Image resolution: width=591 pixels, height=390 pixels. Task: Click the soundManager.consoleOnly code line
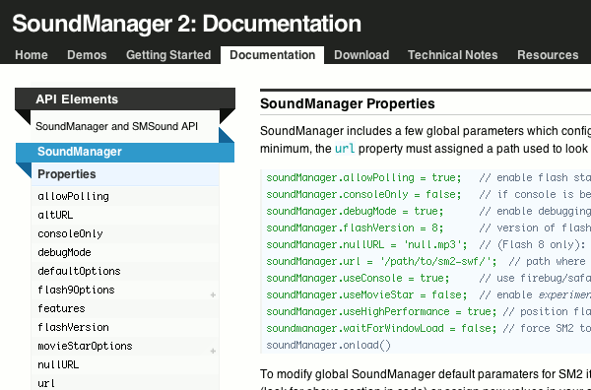[x=428, y=194]
